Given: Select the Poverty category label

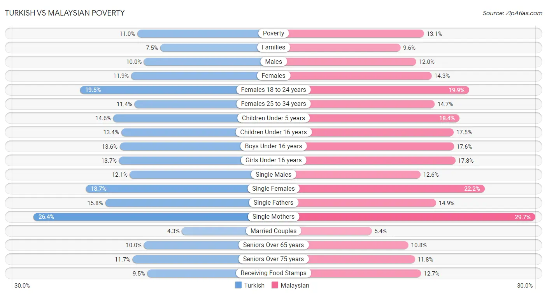Looking at the screenshot, I should [273, 33].
